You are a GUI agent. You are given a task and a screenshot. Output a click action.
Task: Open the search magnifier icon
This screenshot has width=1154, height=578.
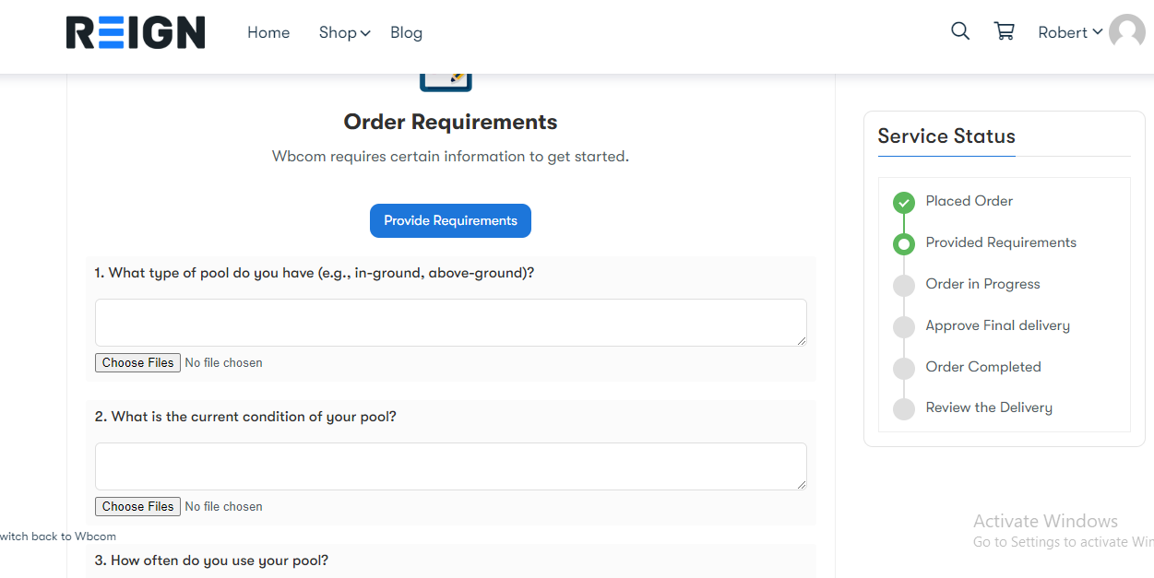pos(960,31)
